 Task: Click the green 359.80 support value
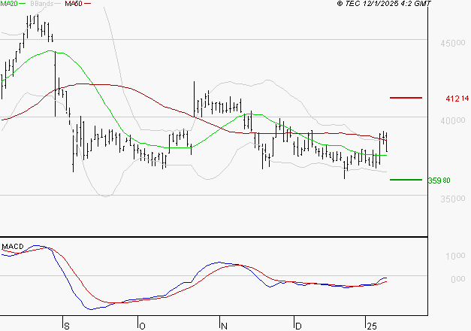pos(439,181)
